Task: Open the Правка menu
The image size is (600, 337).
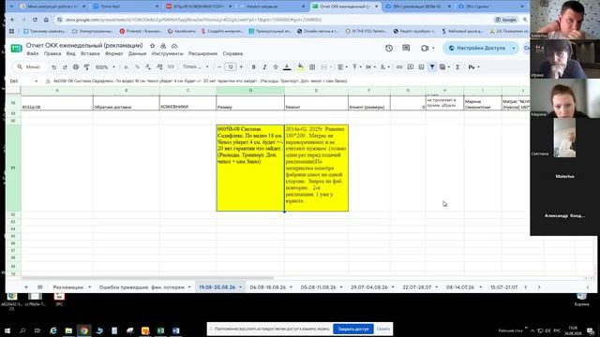Action: [x=52, y=54]
